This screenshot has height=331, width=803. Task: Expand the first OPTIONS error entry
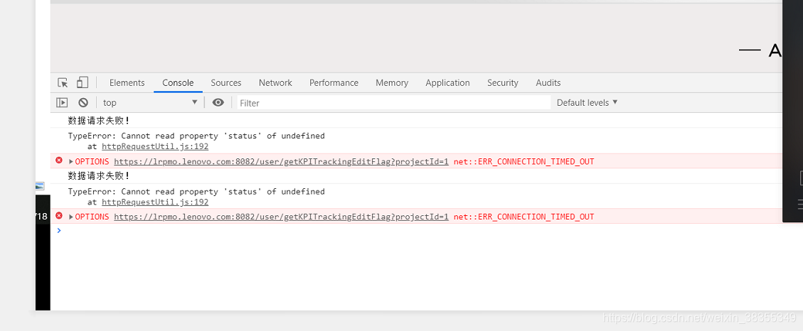coord(71,162)
